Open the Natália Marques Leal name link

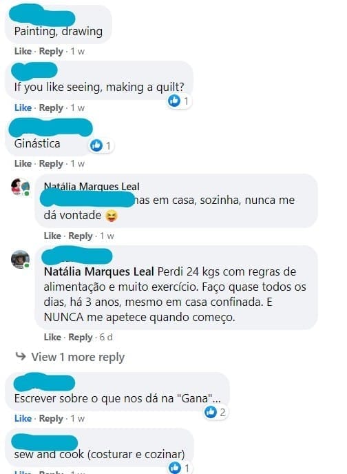pyautogui.click(x=92, y=187)
